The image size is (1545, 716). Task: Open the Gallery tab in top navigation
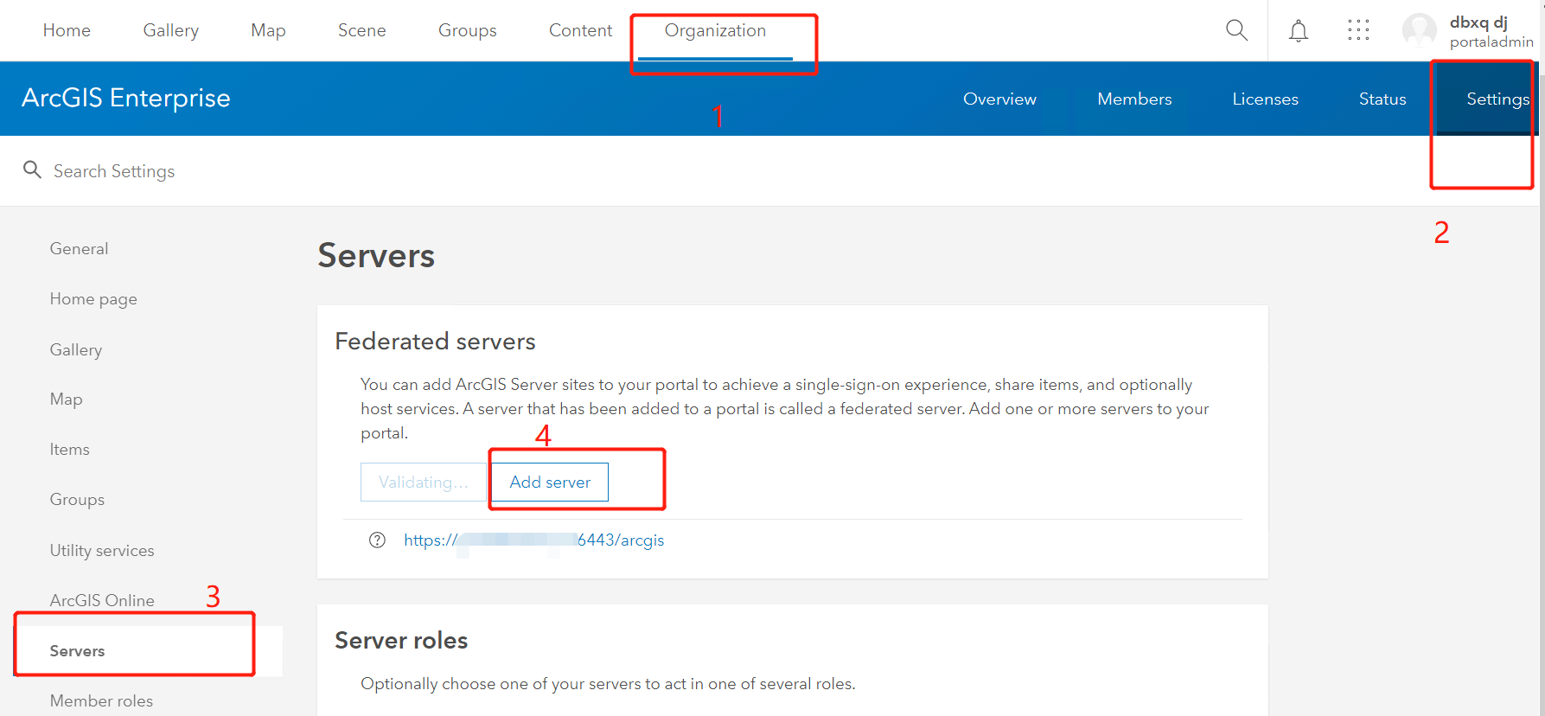(x=171, y=30)
